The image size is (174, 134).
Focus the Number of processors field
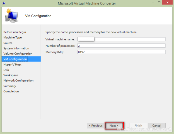[x=121, y=46]
